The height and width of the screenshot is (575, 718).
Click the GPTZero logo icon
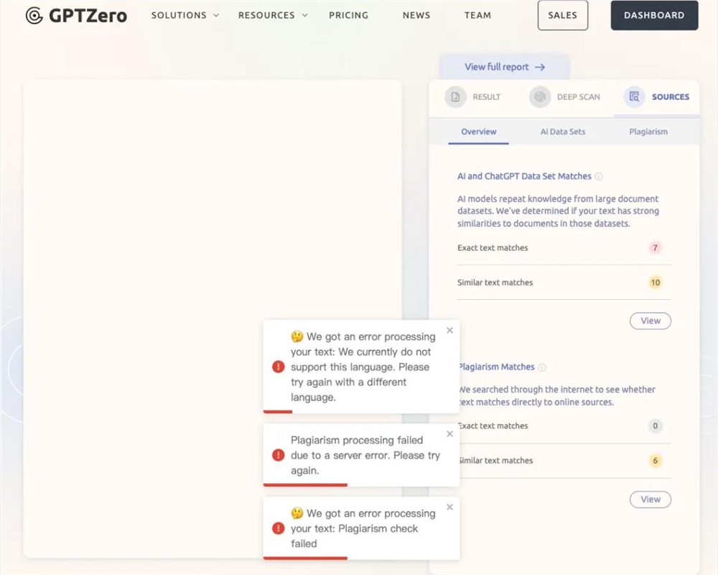click(34, 16)
